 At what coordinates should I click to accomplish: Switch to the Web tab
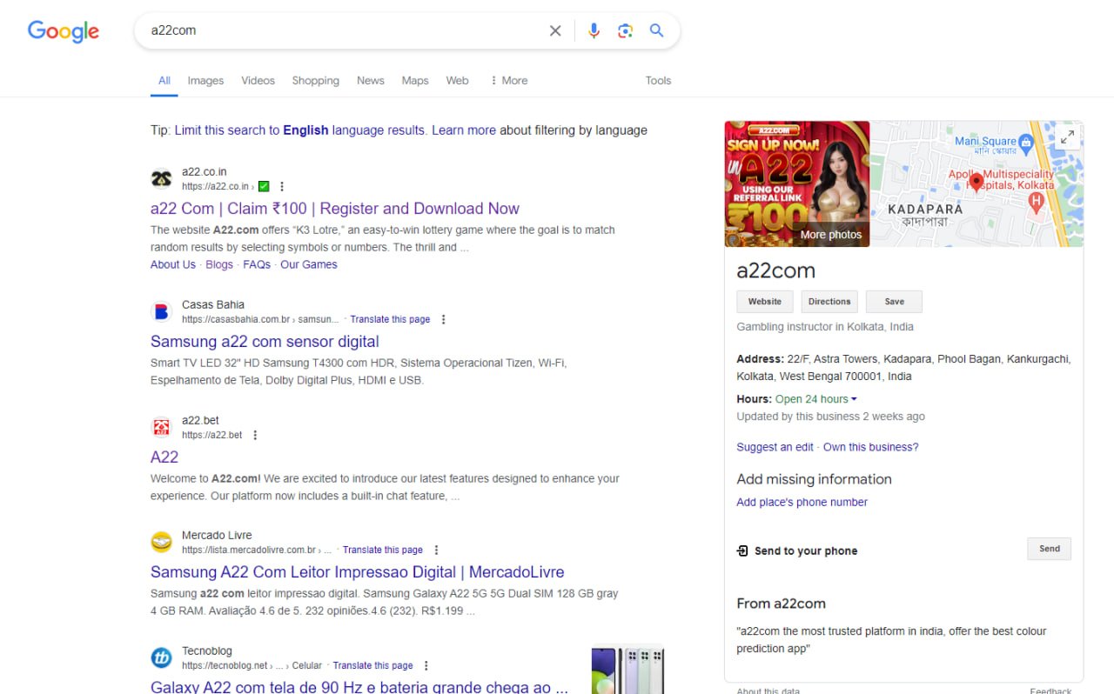click(x=457, y=80)
